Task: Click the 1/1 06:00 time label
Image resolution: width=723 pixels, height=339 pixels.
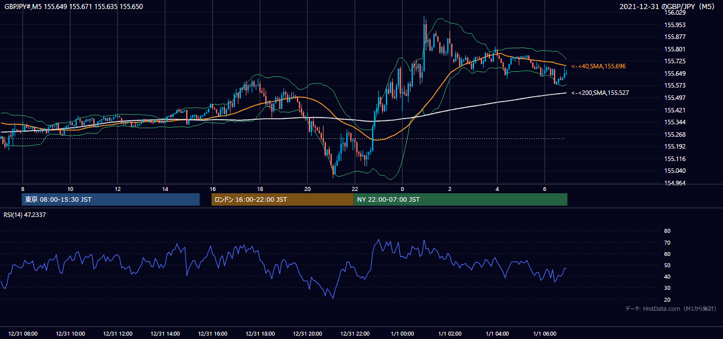Action: [x=545, y=334]
